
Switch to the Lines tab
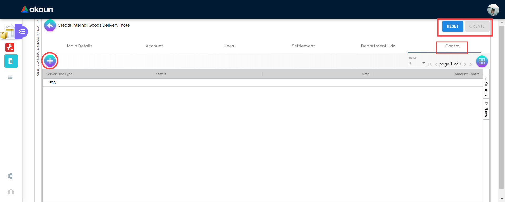click(x=229, y=46)
